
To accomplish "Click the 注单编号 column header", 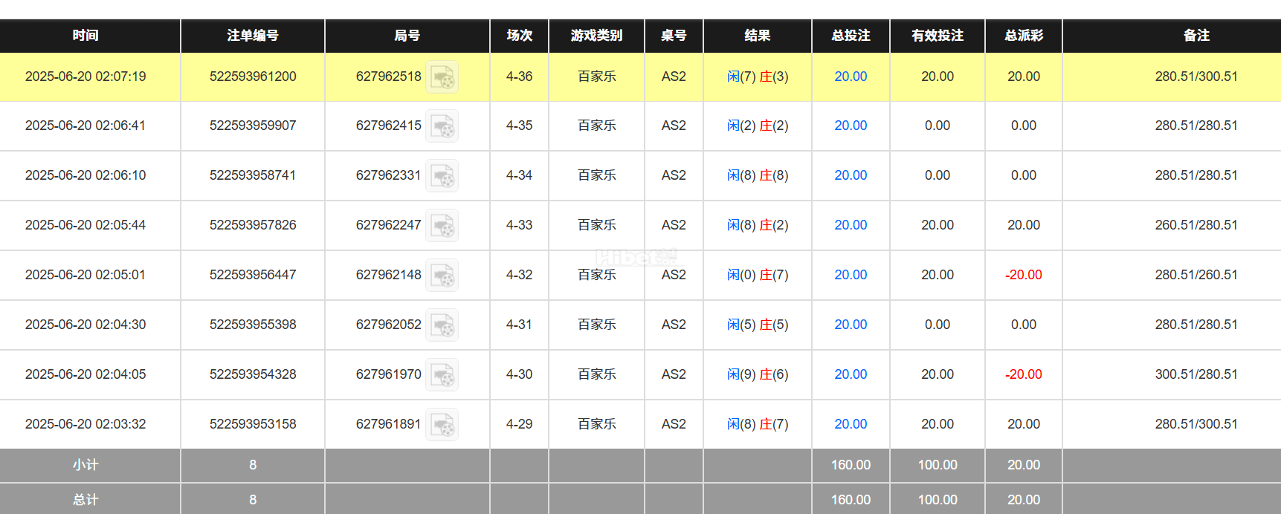I will click(253, 36).
